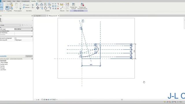Viewport: 185px width, 104px height.
Task: Activate the large Modifier selection button
Action: coord(1,6)
